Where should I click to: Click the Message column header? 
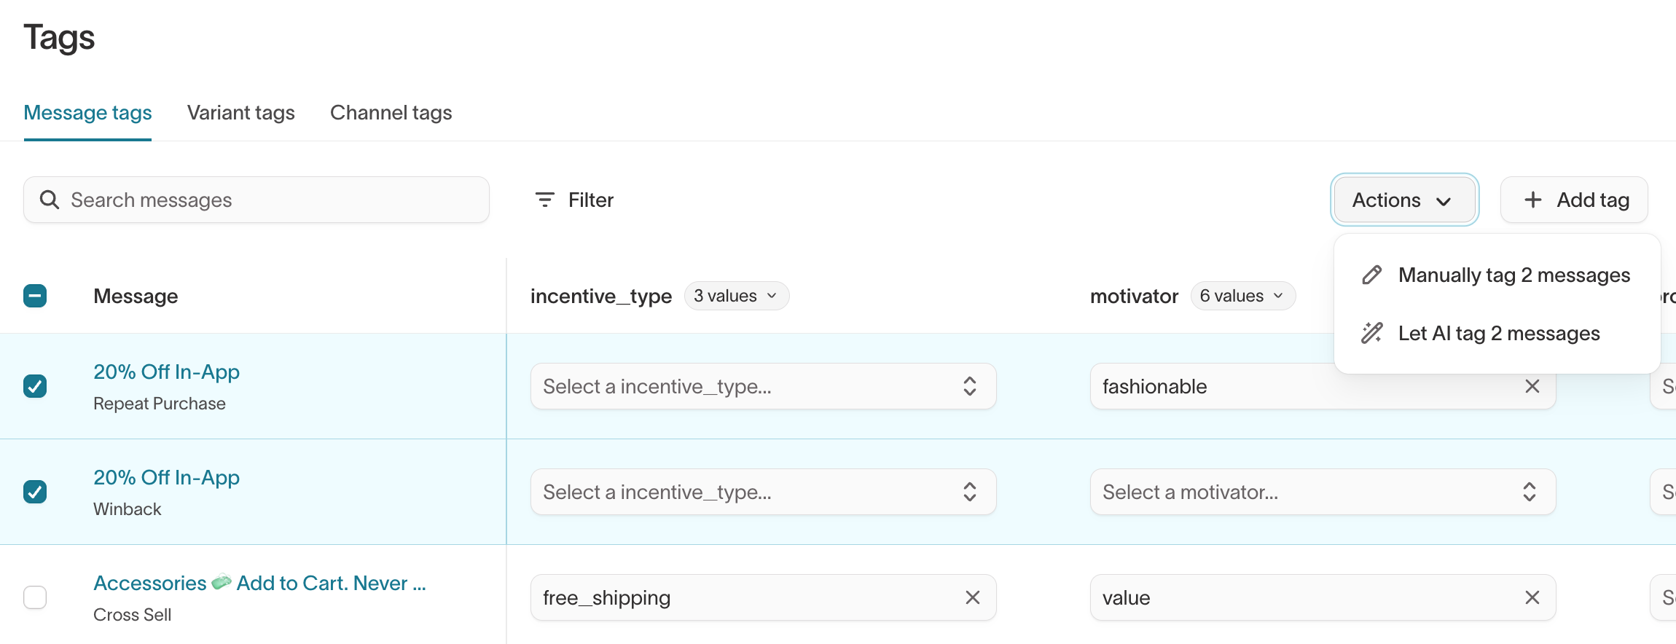click(136, 296)
